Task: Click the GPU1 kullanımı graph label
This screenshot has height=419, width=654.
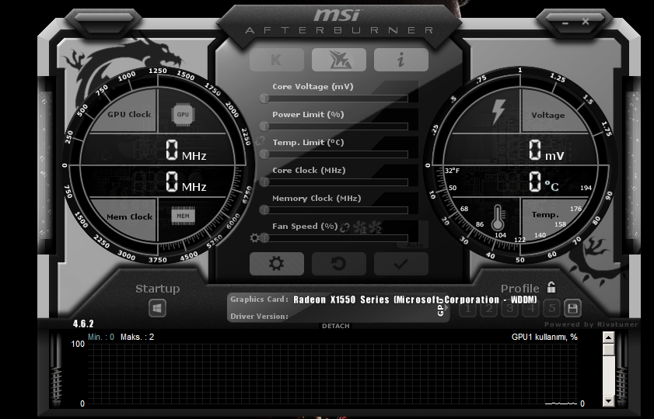Action: pos(544,337)
